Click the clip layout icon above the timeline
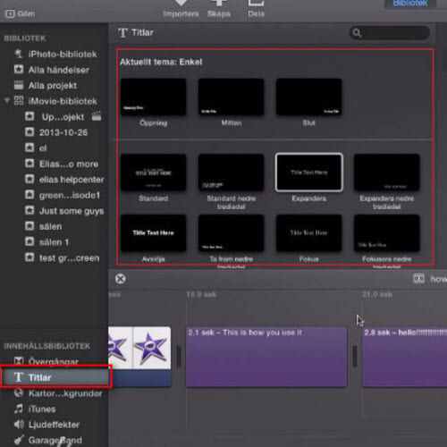 click(x=418, y=279)
